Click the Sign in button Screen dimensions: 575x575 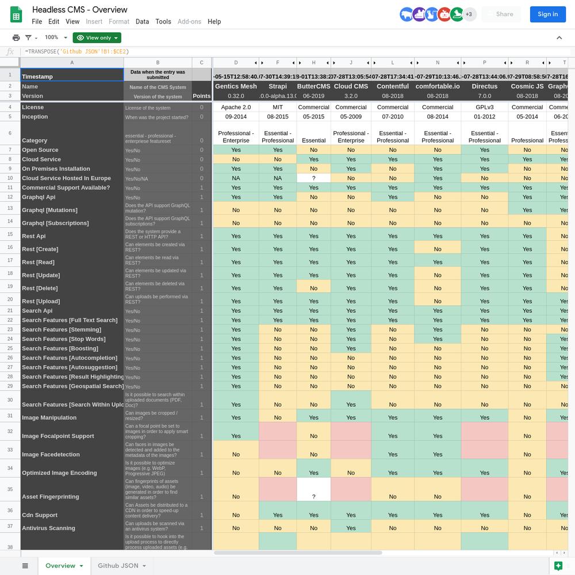click(x=547, y=14)
